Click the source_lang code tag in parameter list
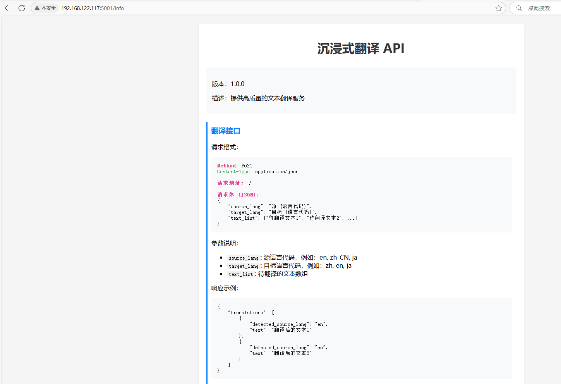Viewport: 561px width, 384px height. (x=243, y=258)
